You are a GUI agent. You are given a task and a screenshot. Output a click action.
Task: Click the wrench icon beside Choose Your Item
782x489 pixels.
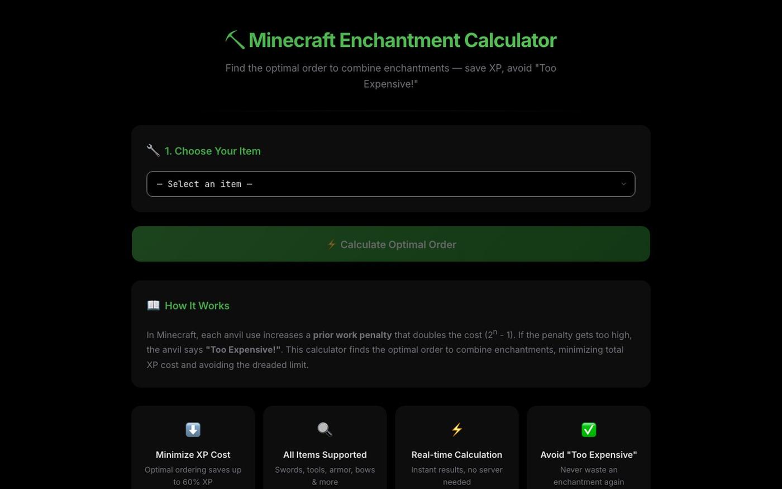tap(153, 150)
